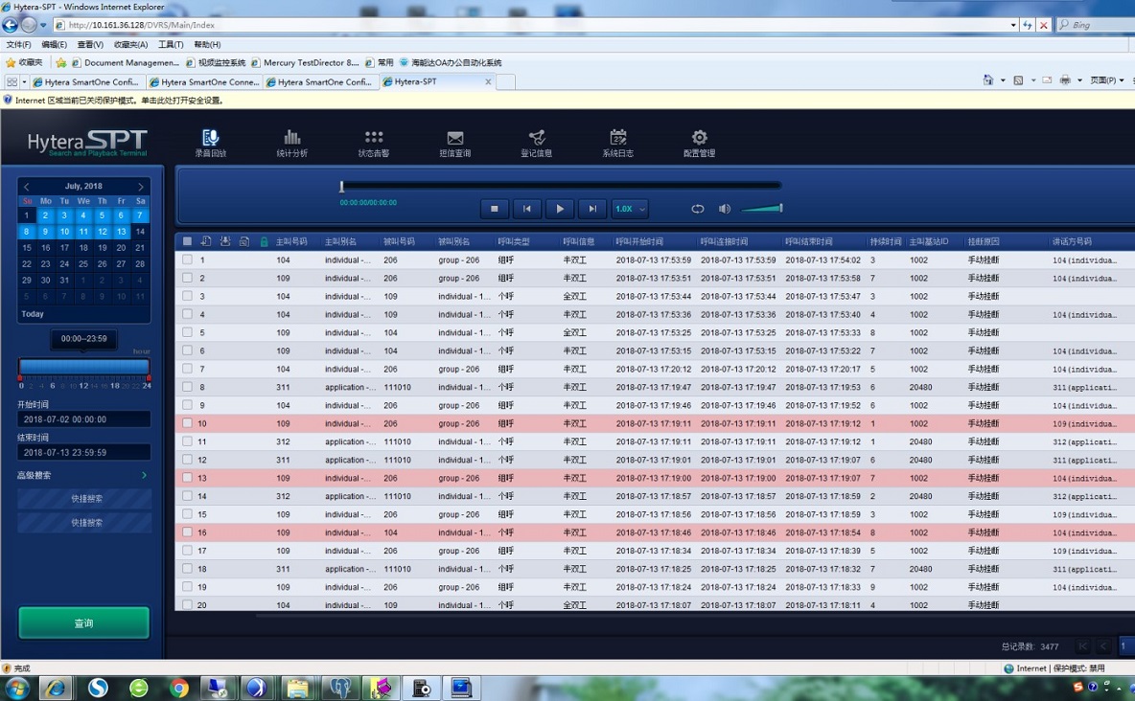The width and height of the screenshot is (1135, 701).
Task: Open the quick tabs dropdown arrow
Action: [24, 81]
